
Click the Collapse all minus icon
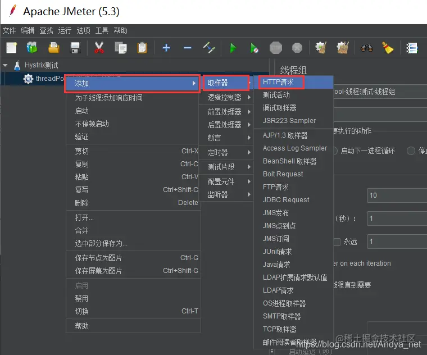[x=187, y=48]
